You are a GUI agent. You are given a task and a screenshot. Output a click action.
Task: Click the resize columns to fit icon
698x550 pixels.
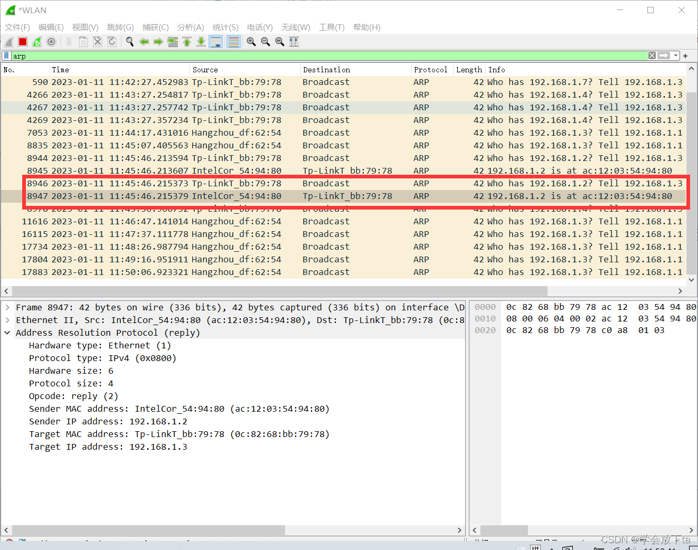point(294,42)
